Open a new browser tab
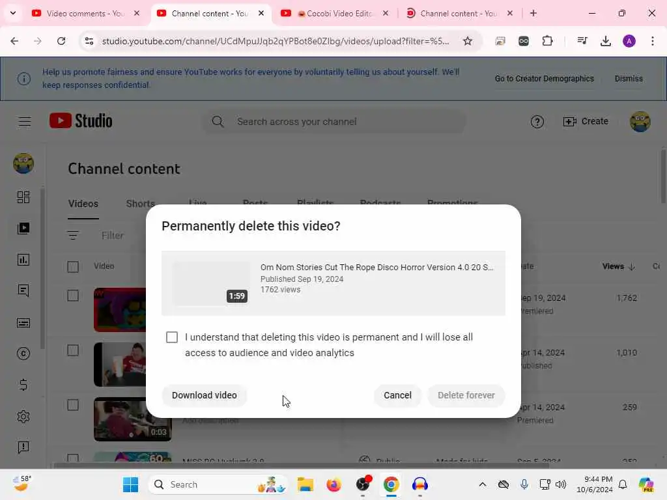This screenshot has width=667, height=500. pos(533,14)
